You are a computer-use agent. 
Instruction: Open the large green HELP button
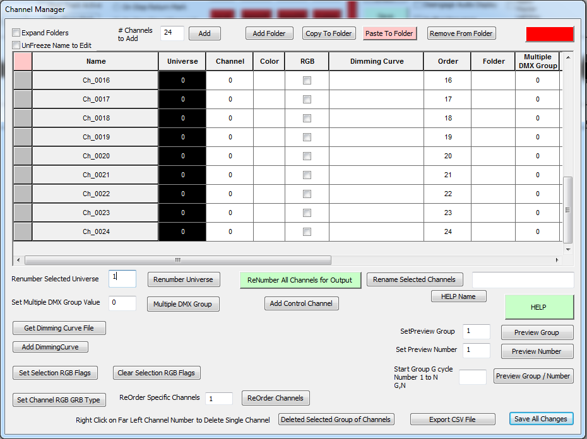click(538, 307)
